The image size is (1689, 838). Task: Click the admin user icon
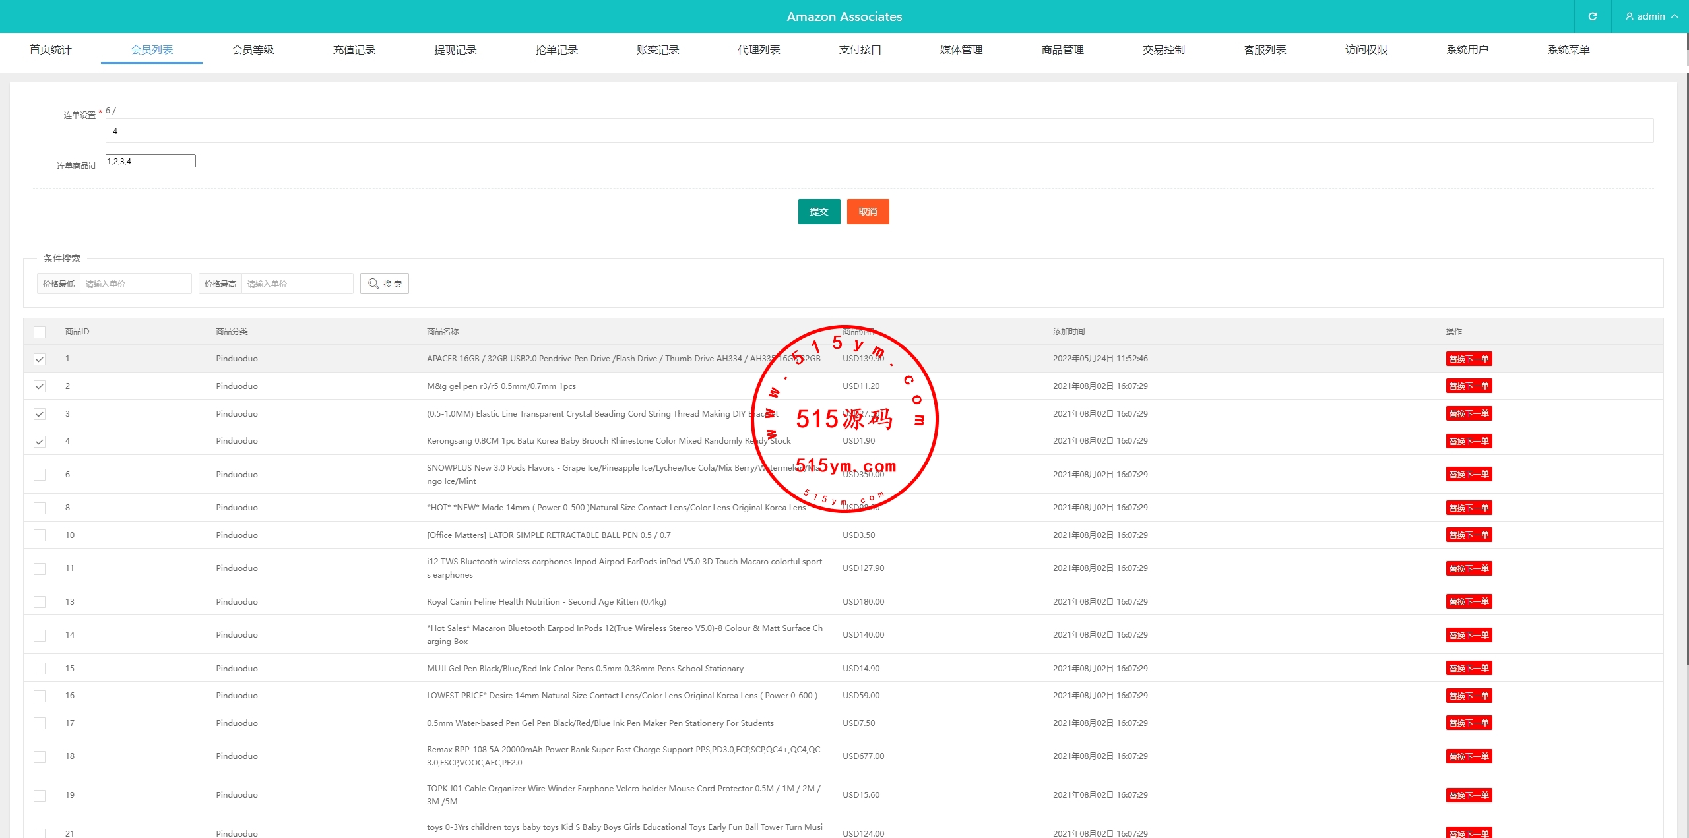click(1630, 16)
